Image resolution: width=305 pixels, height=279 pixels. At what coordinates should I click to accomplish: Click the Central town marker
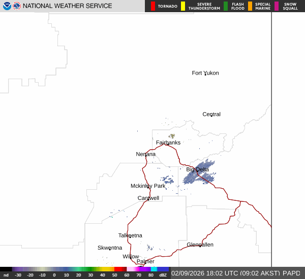[x=211, y=115]
